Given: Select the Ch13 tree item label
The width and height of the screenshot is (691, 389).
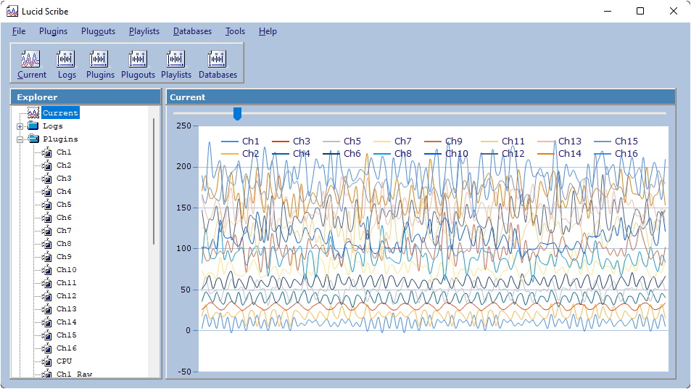Looking at the screenshot, I should pos(67,309).
